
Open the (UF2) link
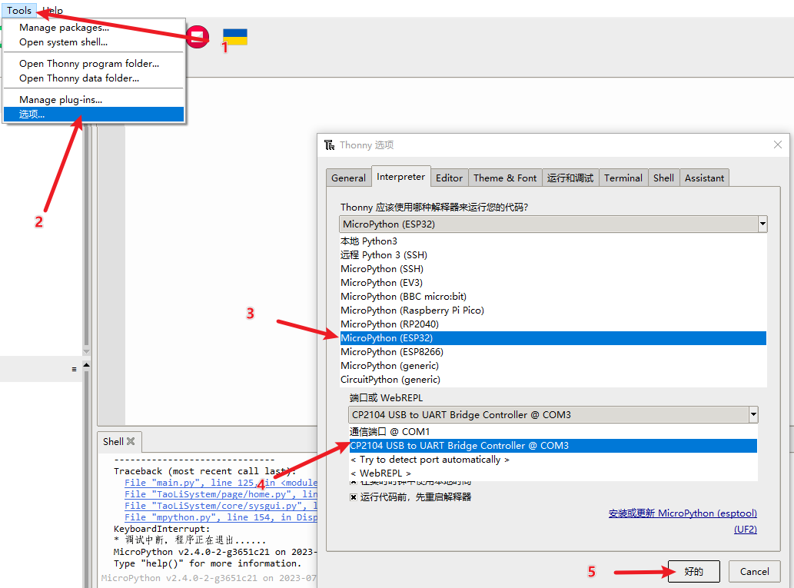[746, 529]
